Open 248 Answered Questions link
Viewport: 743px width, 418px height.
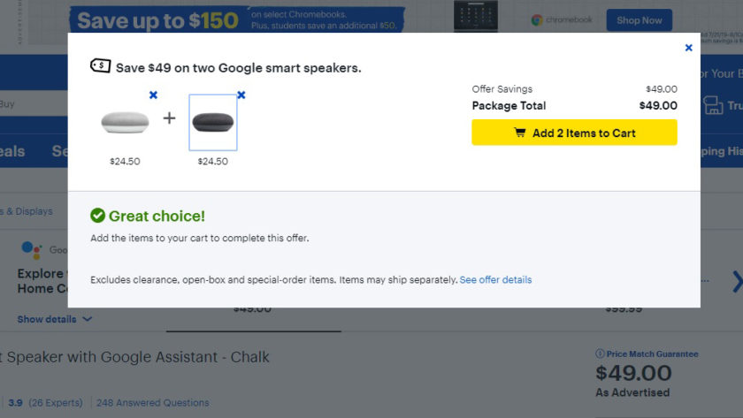click(x=152, y=403)
